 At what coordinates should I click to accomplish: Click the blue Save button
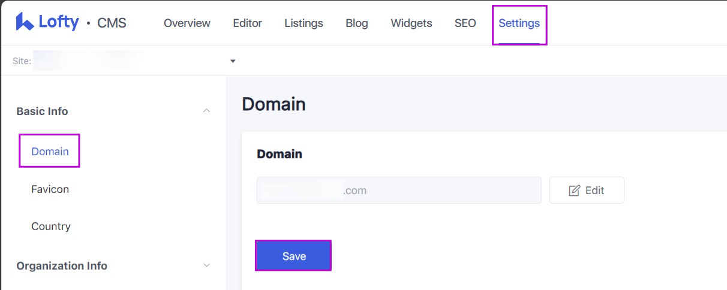coord(293,256)
